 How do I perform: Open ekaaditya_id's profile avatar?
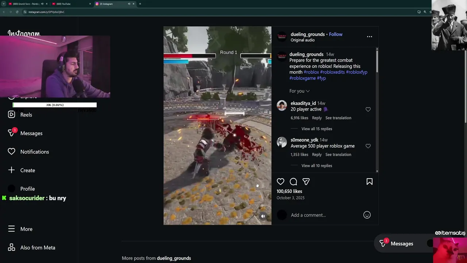[x=282, y=106]
